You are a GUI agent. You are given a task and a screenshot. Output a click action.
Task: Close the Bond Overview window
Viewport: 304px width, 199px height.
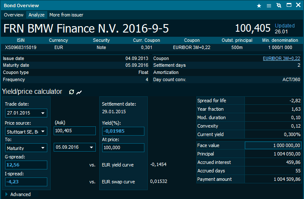pyautogui.click(x=299, y=5)
